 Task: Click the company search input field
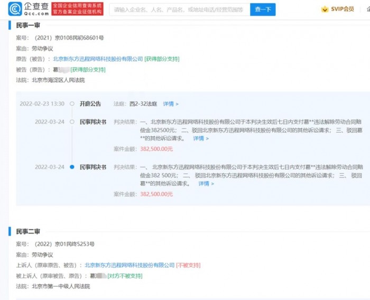pos(179,10)
